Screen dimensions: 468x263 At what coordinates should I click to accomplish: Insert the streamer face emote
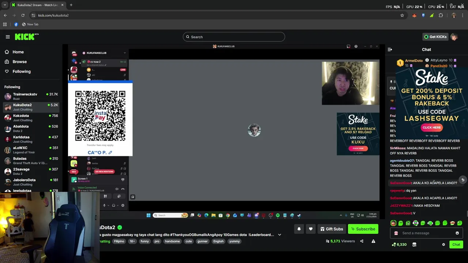[393, 223]
